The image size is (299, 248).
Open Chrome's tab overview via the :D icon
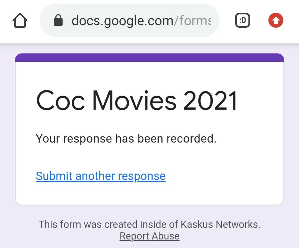pyautogui.click(x=242, y=20)
